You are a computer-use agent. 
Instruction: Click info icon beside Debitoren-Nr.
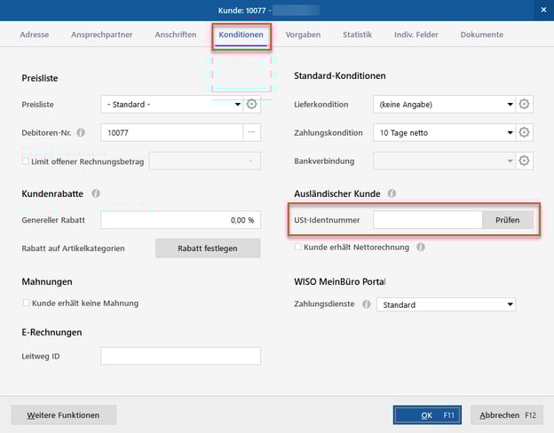click(81, 133)
